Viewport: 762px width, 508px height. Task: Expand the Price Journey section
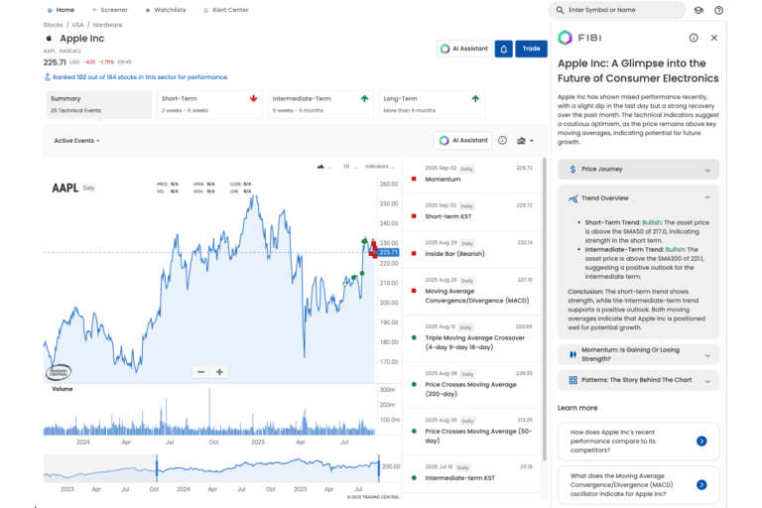[x=638, y=170]
